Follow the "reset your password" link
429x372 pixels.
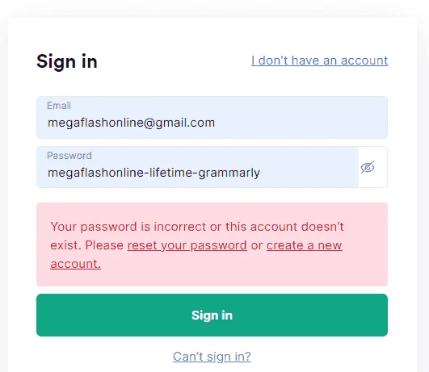(x=187, y=245)
